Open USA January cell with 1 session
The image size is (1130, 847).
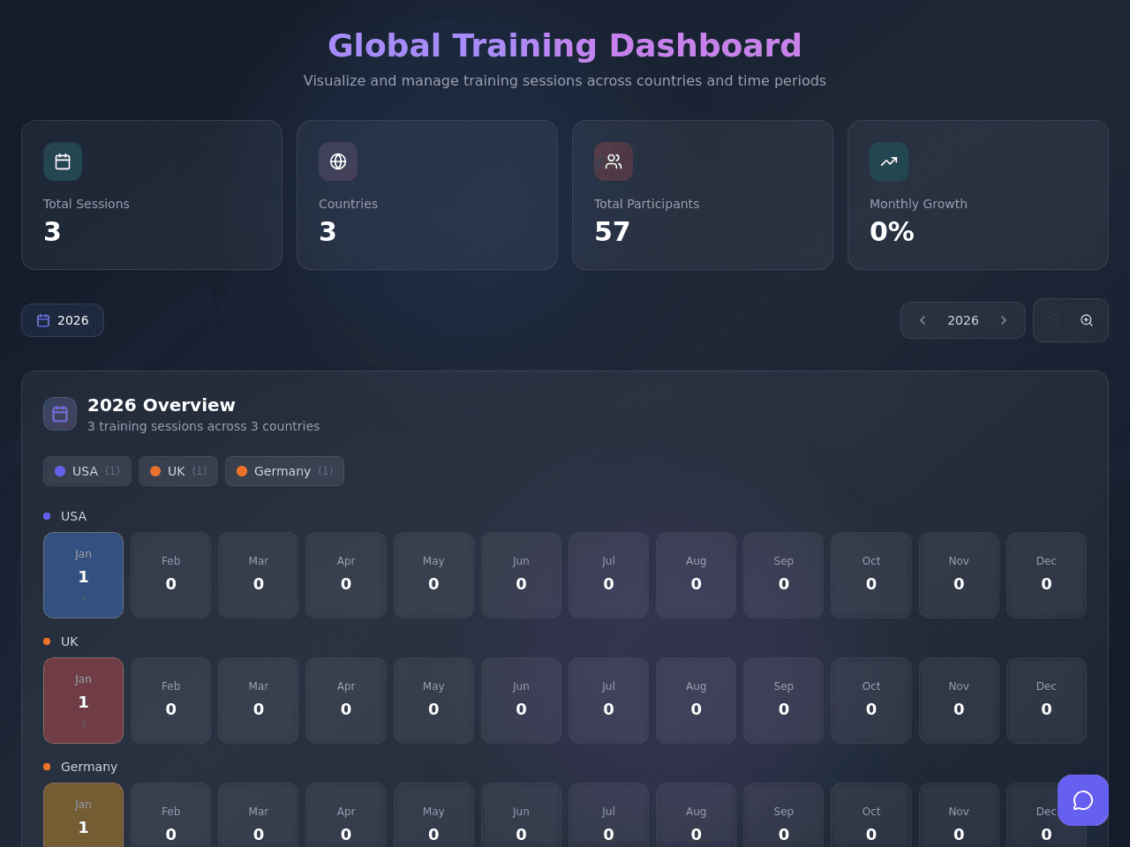83,575
